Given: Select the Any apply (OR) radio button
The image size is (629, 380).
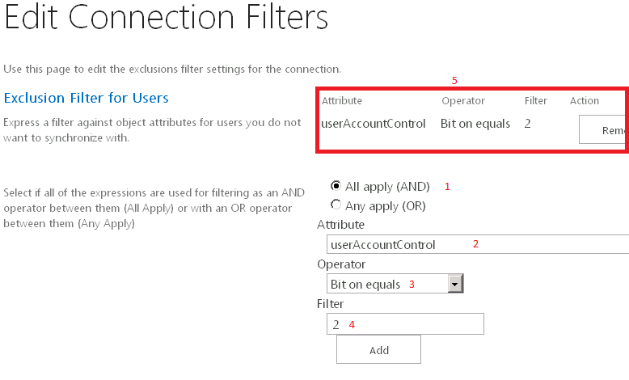Looking at the screenshot, I should pyautogui.click(x=336, y=205).
